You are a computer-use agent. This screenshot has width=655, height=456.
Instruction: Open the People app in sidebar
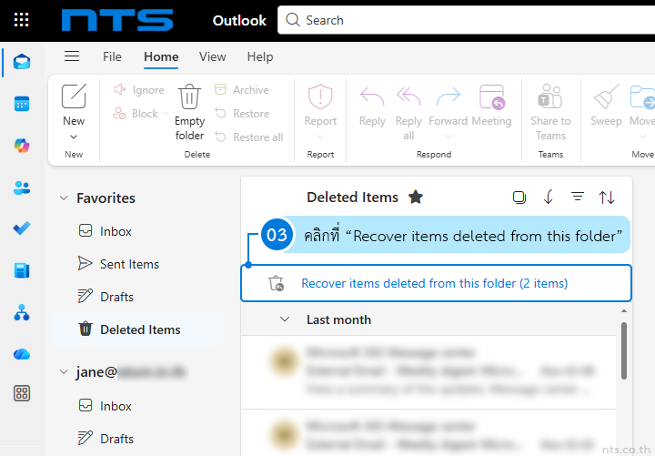pos(22,187)
